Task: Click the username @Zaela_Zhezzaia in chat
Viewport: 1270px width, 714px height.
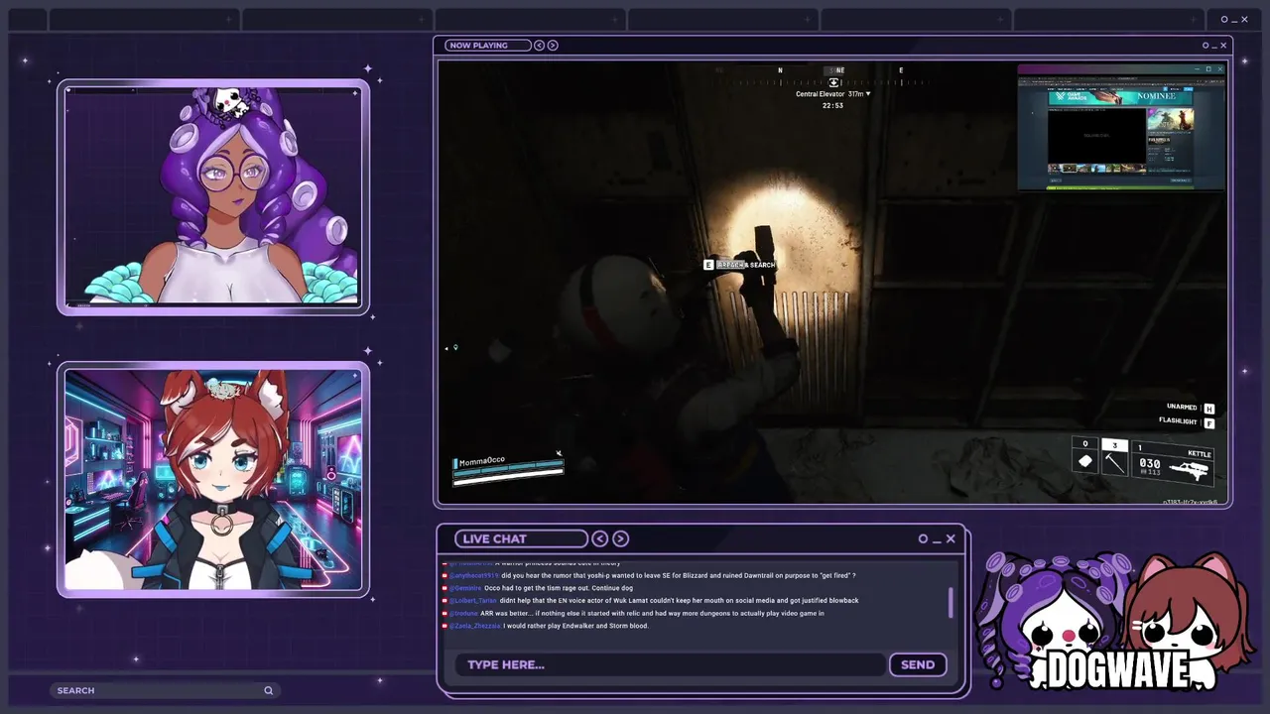Action: pos(475,626)
